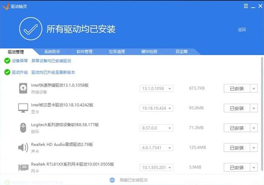Click 已安装 button for Intel核芯显卡驱动

[x=237, y=108]
